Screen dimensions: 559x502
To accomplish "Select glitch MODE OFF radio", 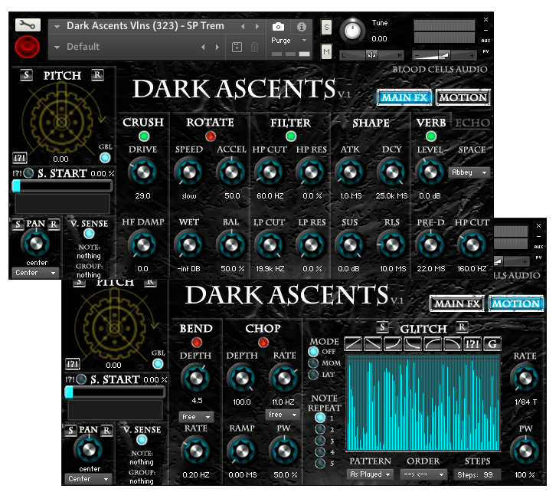I will click(313, 352).
